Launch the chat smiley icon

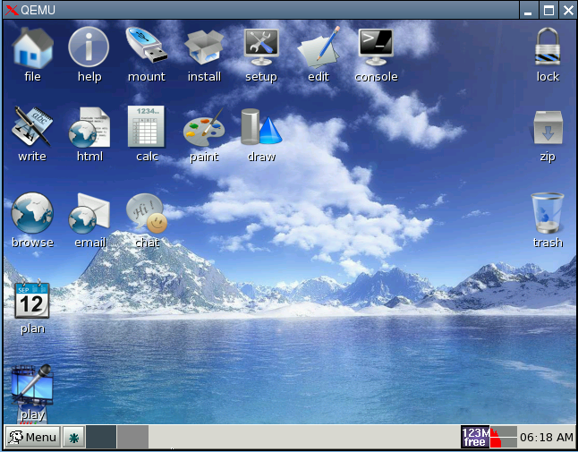[x=147, y=213]
